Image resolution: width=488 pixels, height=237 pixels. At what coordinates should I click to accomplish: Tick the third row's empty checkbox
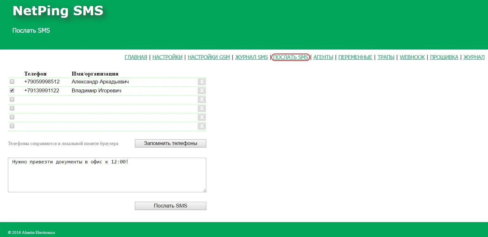[x=12, y=99]
